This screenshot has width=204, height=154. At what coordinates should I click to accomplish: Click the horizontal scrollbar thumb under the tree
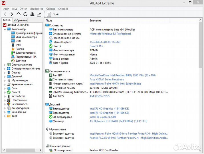(21, 150)
